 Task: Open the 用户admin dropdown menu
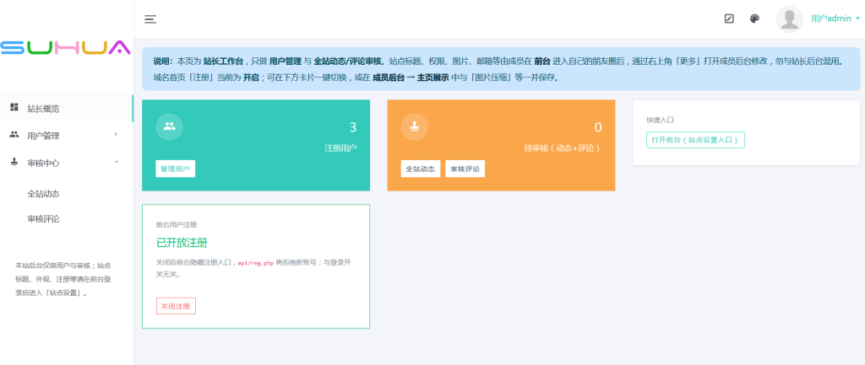pos(835,19)
